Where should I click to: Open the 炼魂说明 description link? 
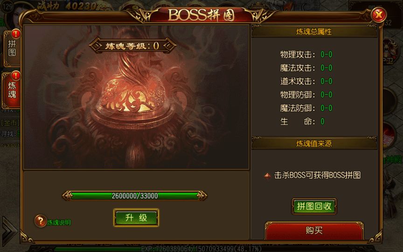coord(59,223)
